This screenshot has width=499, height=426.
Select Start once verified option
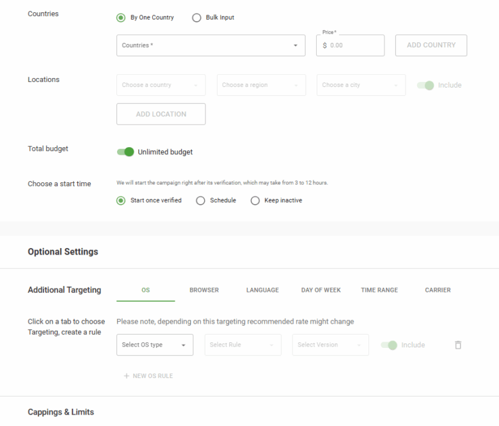(x=121, y=200)
